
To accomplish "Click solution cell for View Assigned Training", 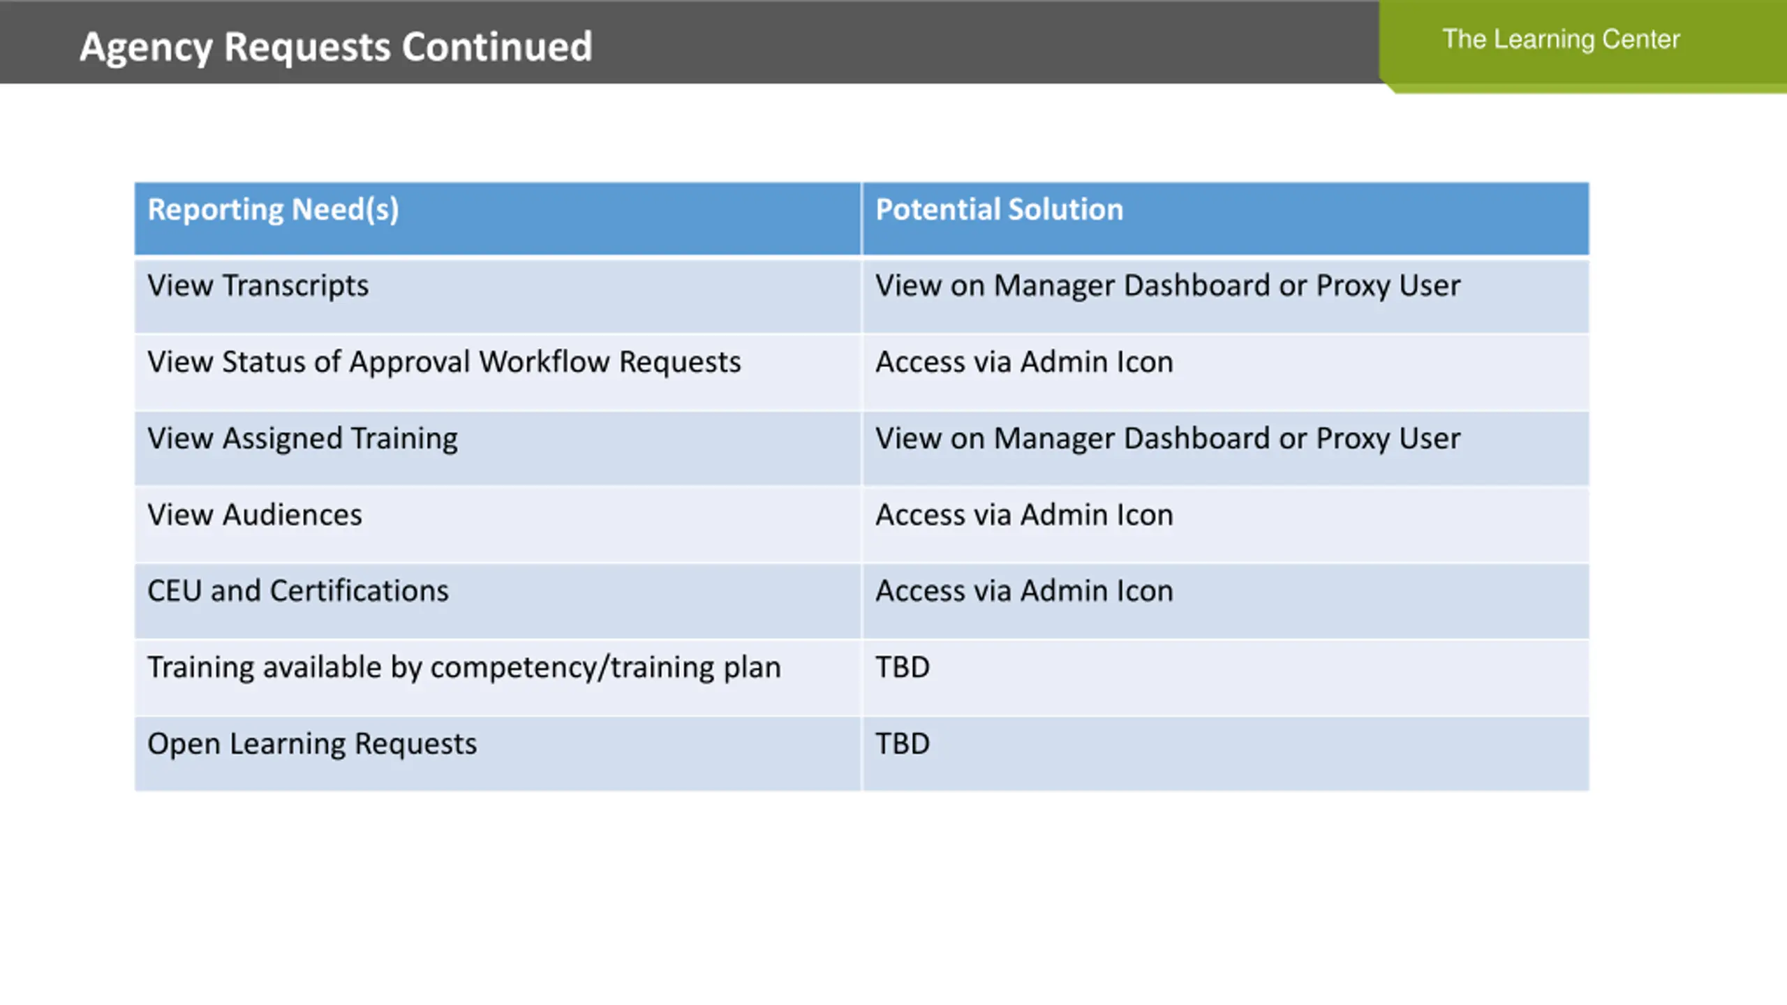I will pos(1226,449).
